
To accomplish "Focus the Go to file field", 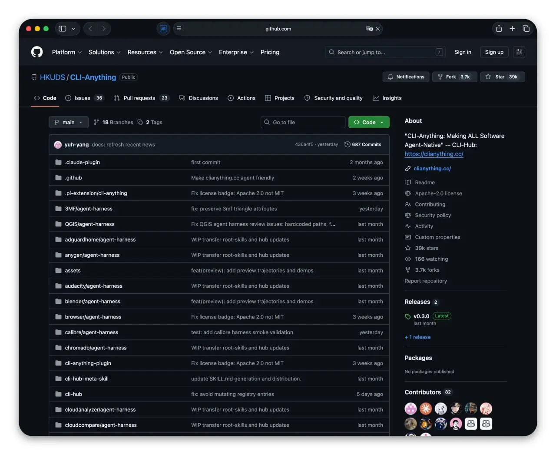I will (303, 123).
